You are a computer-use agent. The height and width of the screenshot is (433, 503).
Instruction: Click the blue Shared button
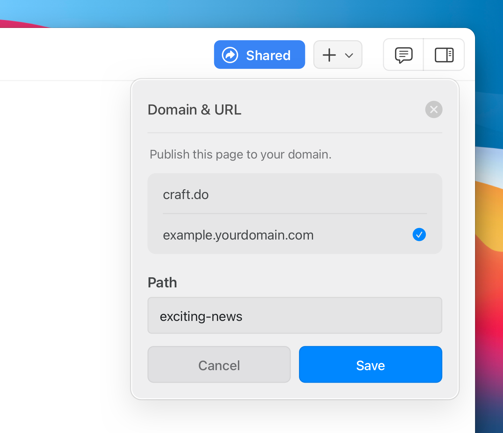point(260,55)
